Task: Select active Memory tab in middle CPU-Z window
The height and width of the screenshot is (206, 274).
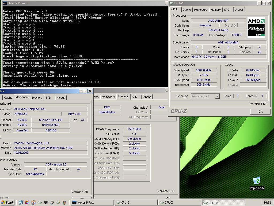Action: (123, 97)
